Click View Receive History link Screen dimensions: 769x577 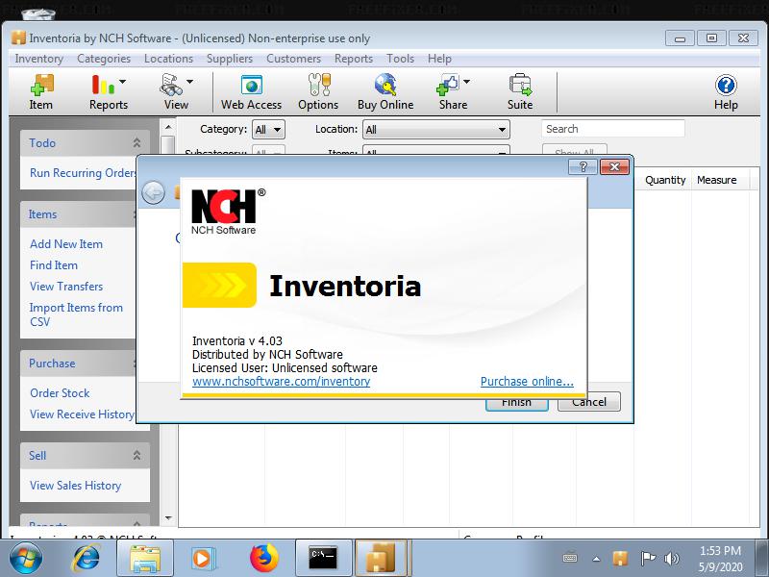pyautogui.click(x=82, y=414)
